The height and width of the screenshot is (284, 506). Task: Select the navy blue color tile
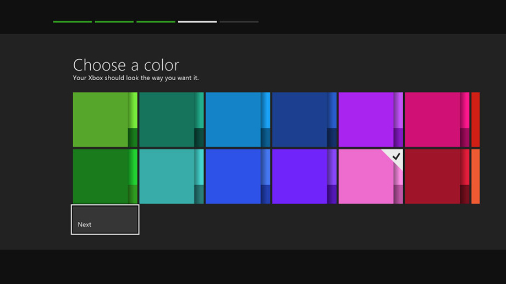[304, 120]
